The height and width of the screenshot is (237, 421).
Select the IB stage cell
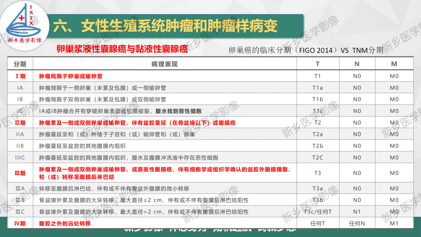tap(20, 99)
